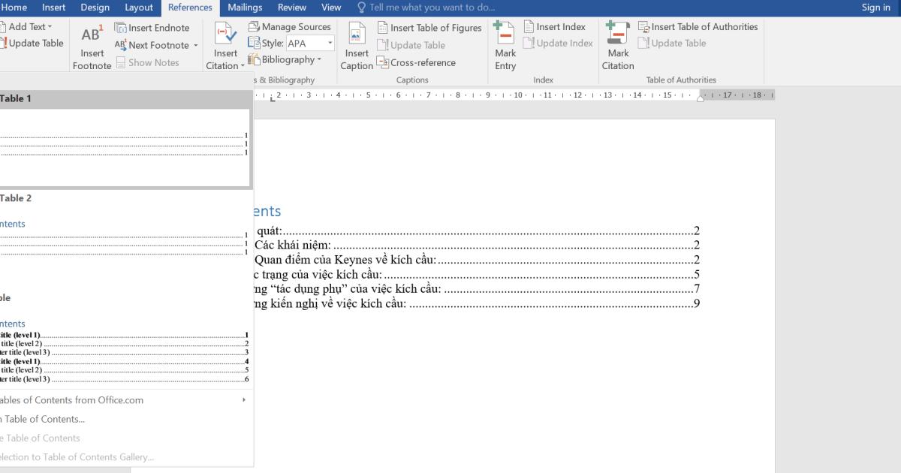Click Insert Table of Authorities
This screenshot has height=473, width=901.
click(x=698, y=27)
